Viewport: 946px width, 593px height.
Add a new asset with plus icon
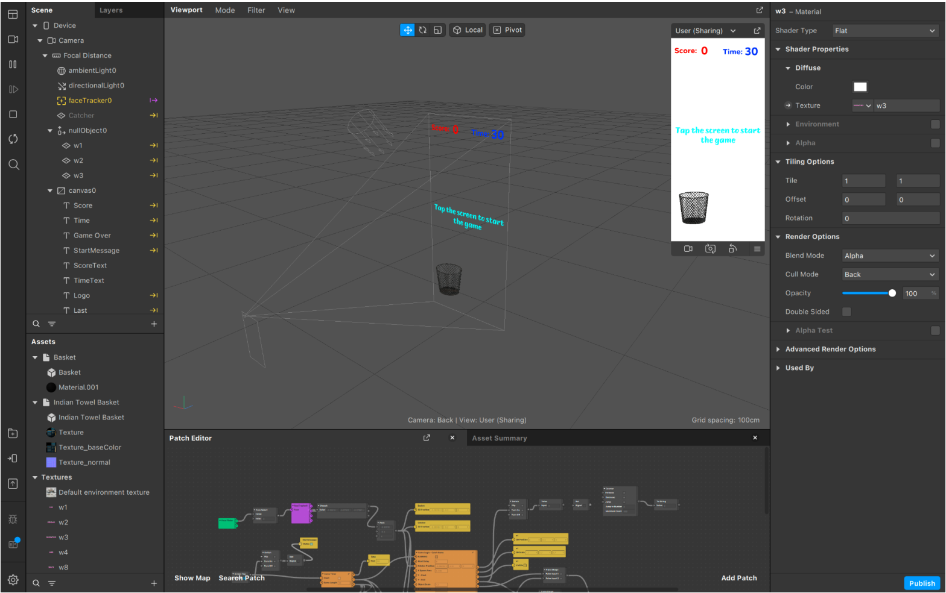[154, 583]
